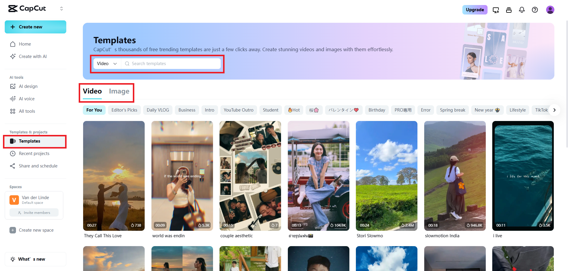Click the CapCut logo
The width and height of the screenshot is (568, 271).
click(27, 9)
